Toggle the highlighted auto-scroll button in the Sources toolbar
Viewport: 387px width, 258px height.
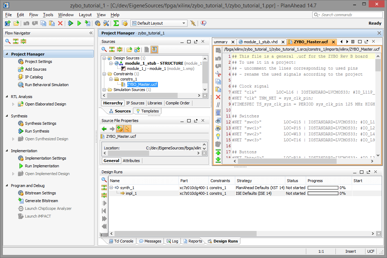coord(154,50)
